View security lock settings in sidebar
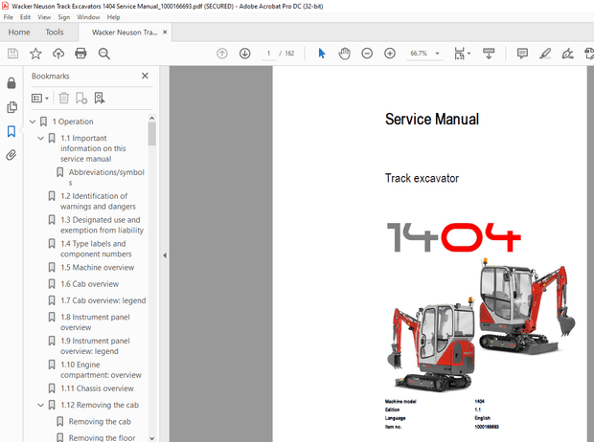The image size is (594, 442). click(x=11, y=83)
